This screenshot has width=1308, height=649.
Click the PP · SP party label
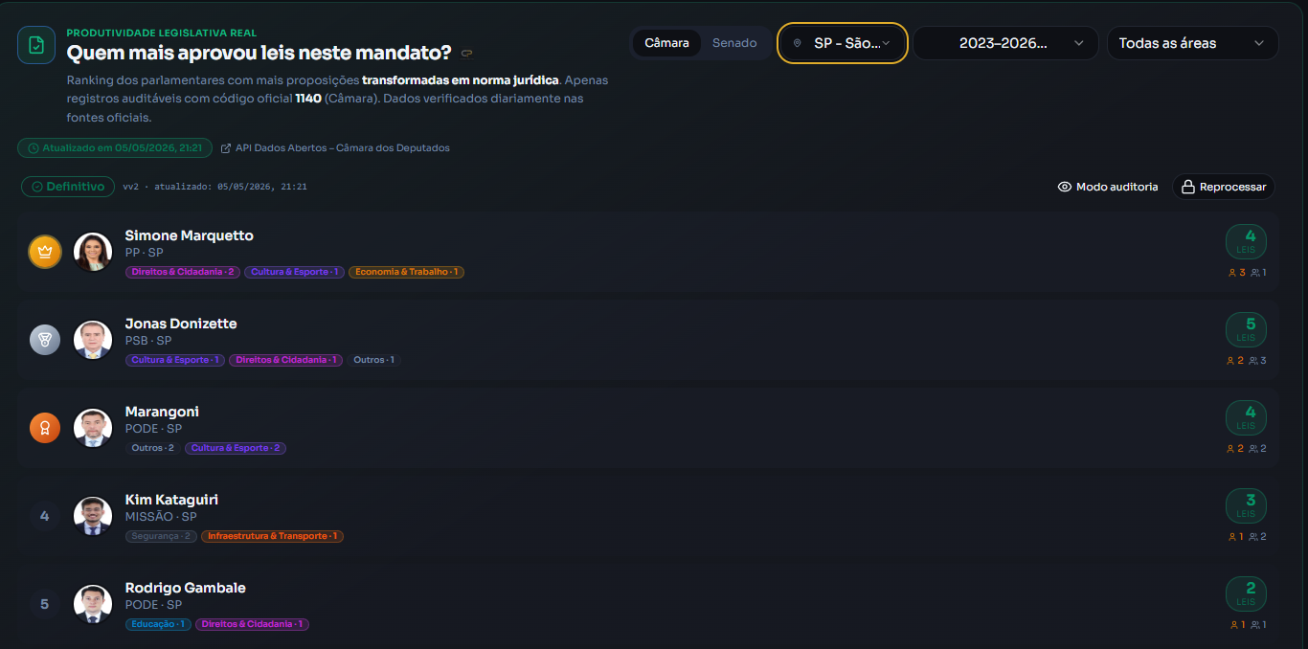click(x=145, y=253)
